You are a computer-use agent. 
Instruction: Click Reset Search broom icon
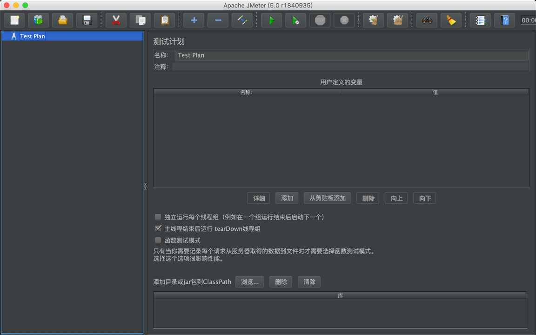coord(451,20)
